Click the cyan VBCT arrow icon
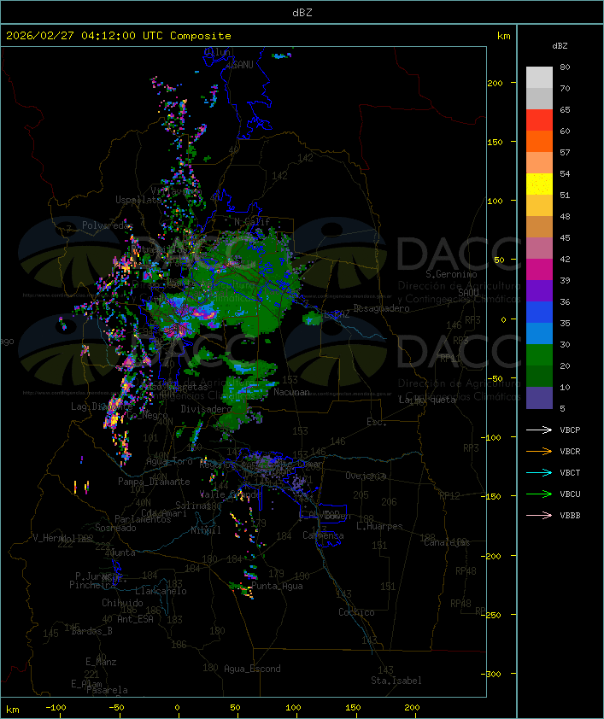Image resolution: width=604 pixels, height=719 pixels. [539, 472]
